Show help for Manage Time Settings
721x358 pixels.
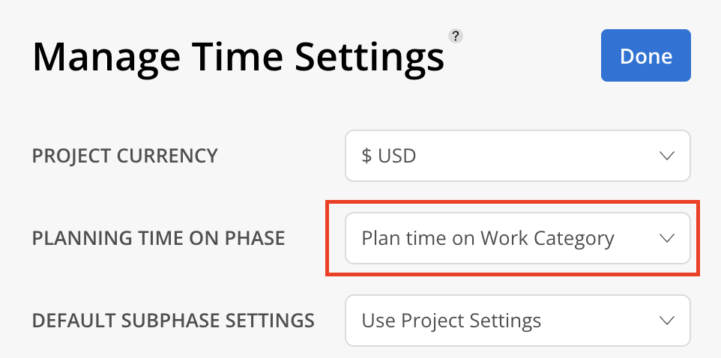click(x=455, y=36)
